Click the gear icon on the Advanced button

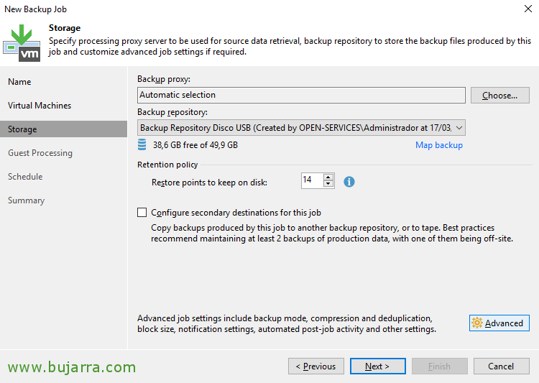pos(476,323)
